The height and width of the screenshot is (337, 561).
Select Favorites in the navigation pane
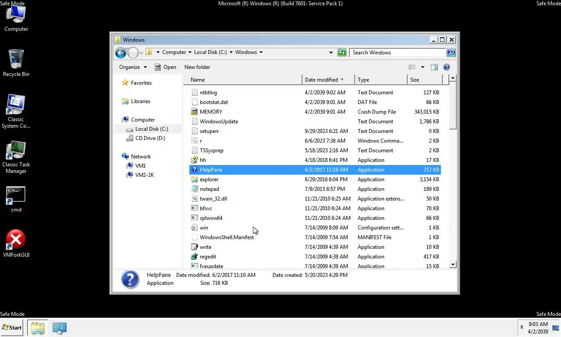click(x=141, y=83)
